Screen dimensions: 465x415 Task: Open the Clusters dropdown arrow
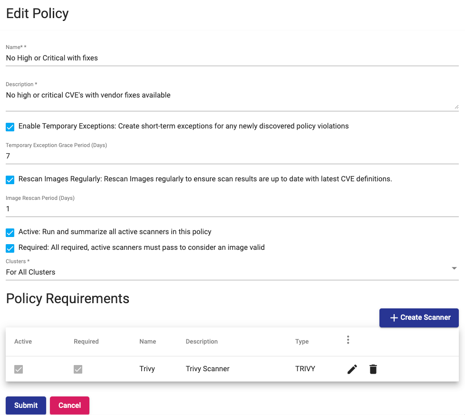click(454, 268)
